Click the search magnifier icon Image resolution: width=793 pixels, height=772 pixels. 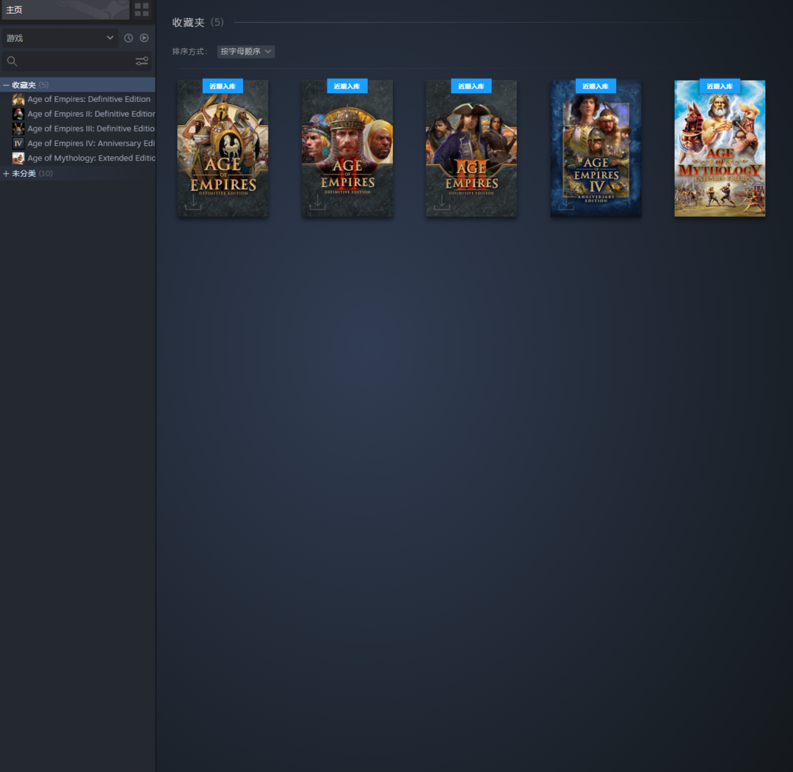pyautogui.click(x=12, y=62)
